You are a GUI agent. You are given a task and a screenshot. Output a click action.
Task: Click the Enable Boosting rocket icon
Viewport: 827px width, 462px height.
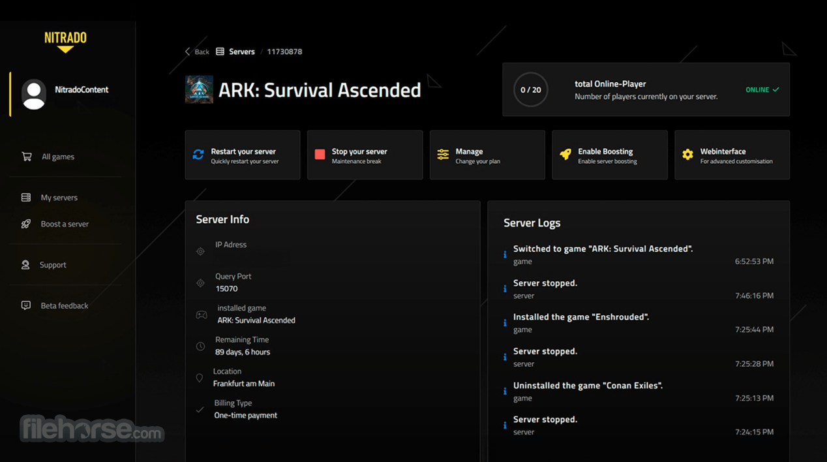point(565,155)
